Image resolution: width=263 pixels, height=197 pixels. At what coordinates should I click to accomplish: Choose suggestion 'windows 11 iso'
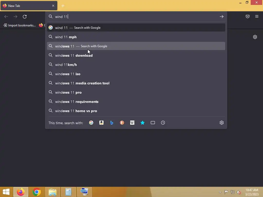pyautogui.click(x=136, y=74)
